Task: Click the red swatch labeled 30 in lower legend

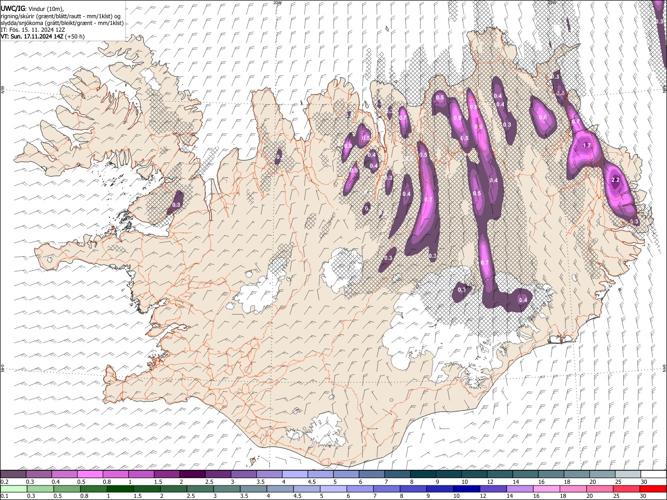Action: pyautogui.click(x=653, y=489)
